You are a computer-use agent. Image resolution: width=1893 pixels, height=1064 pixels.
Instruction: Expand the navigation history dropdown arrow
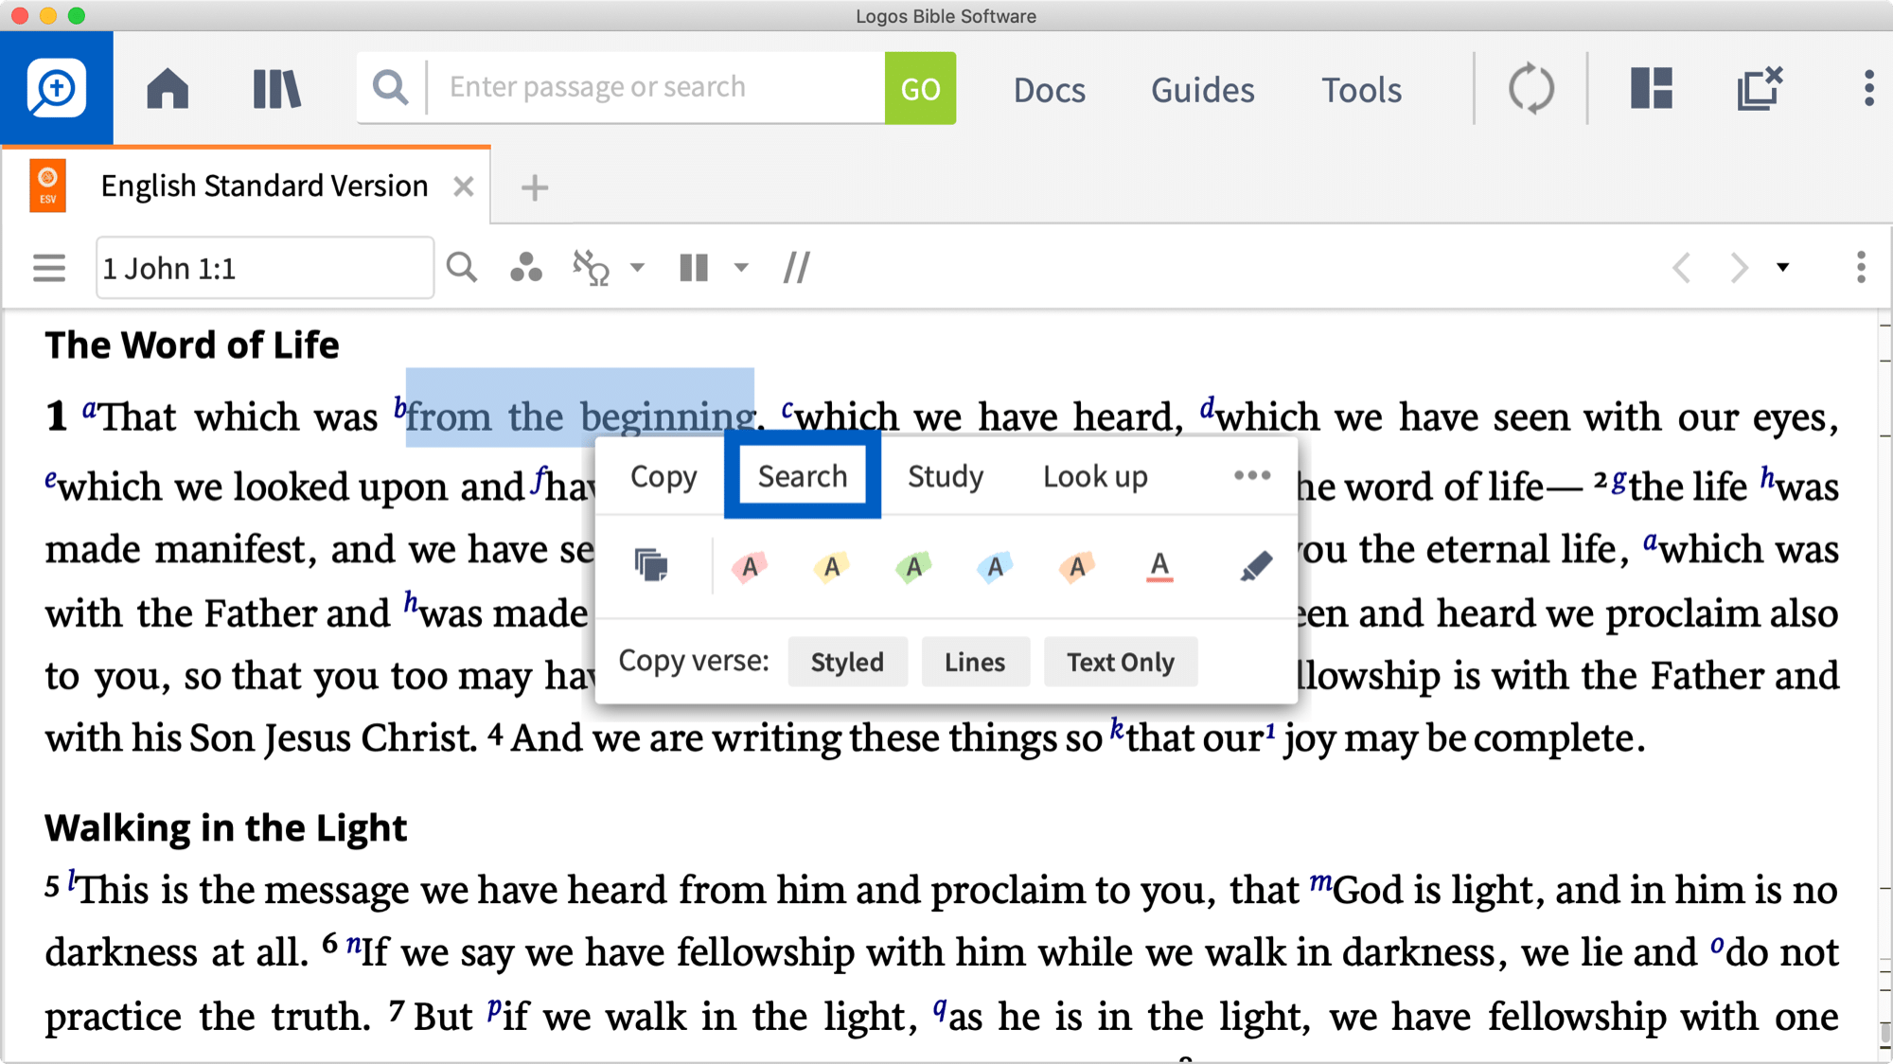point(1783,268)
